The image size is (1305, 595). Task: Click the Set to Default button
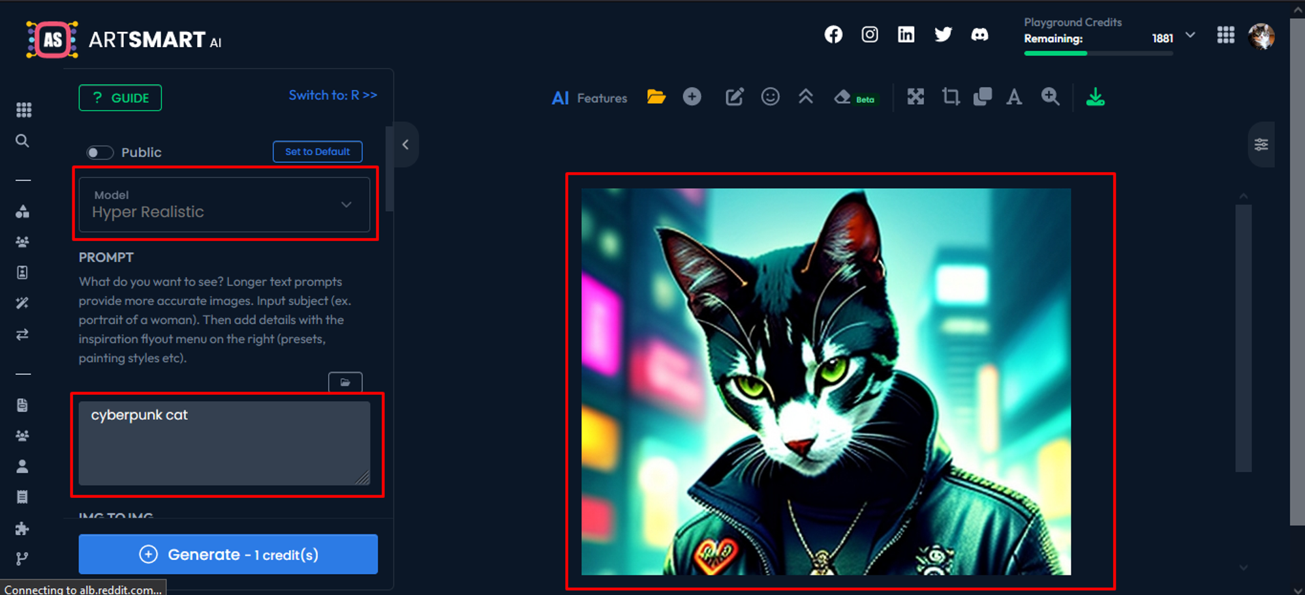coord(317,152)
